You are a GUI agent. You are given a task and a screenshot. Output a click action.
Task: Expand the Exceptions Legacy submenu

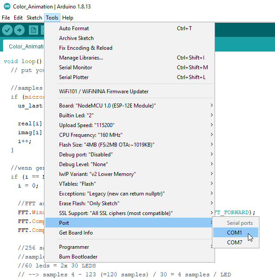point(129,194)
